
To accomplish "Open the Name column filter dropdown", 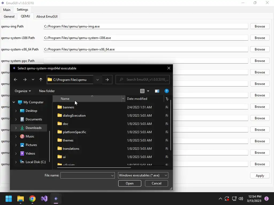I will coord(123,99).
